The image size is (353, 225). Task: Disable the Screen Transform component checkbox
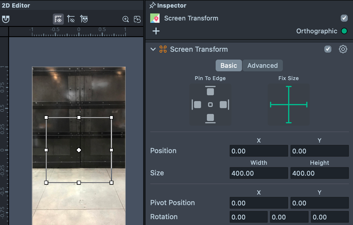click(328, 49)
